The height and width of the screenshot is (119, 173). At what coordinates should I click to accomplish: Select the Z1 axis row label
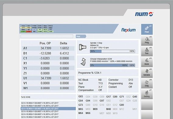click(25, 73)
